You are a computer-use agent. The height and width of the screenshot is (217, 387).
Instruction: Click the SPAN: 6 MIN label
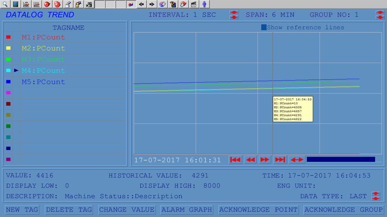pos(270,15)
